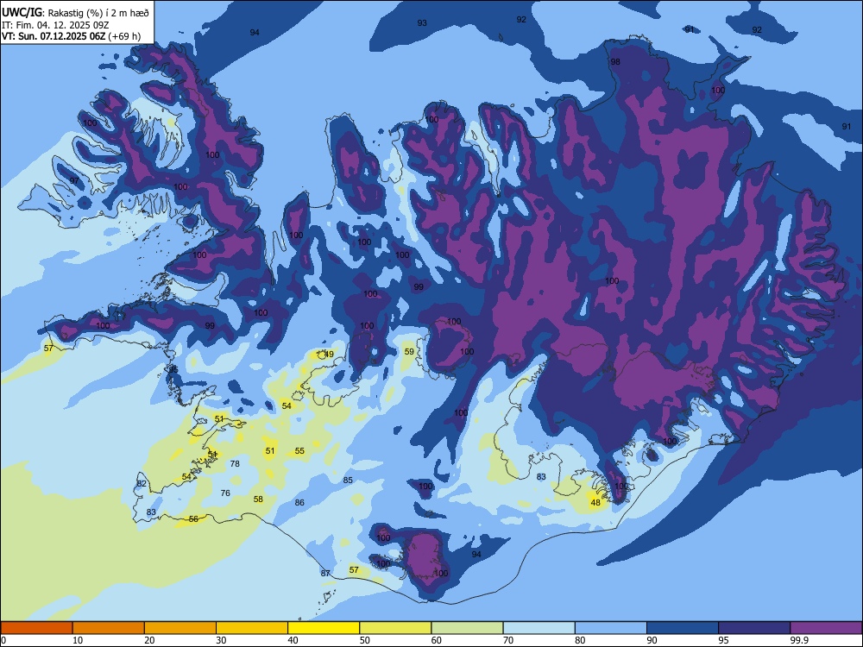Click the pale yellow 50–60 legend swatch
863x647 pixels.
click(395, 628)
